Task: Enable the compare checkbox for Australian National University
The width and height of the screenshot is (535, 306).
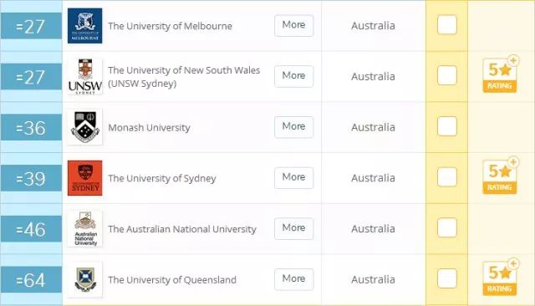Action: coord(447,227)
